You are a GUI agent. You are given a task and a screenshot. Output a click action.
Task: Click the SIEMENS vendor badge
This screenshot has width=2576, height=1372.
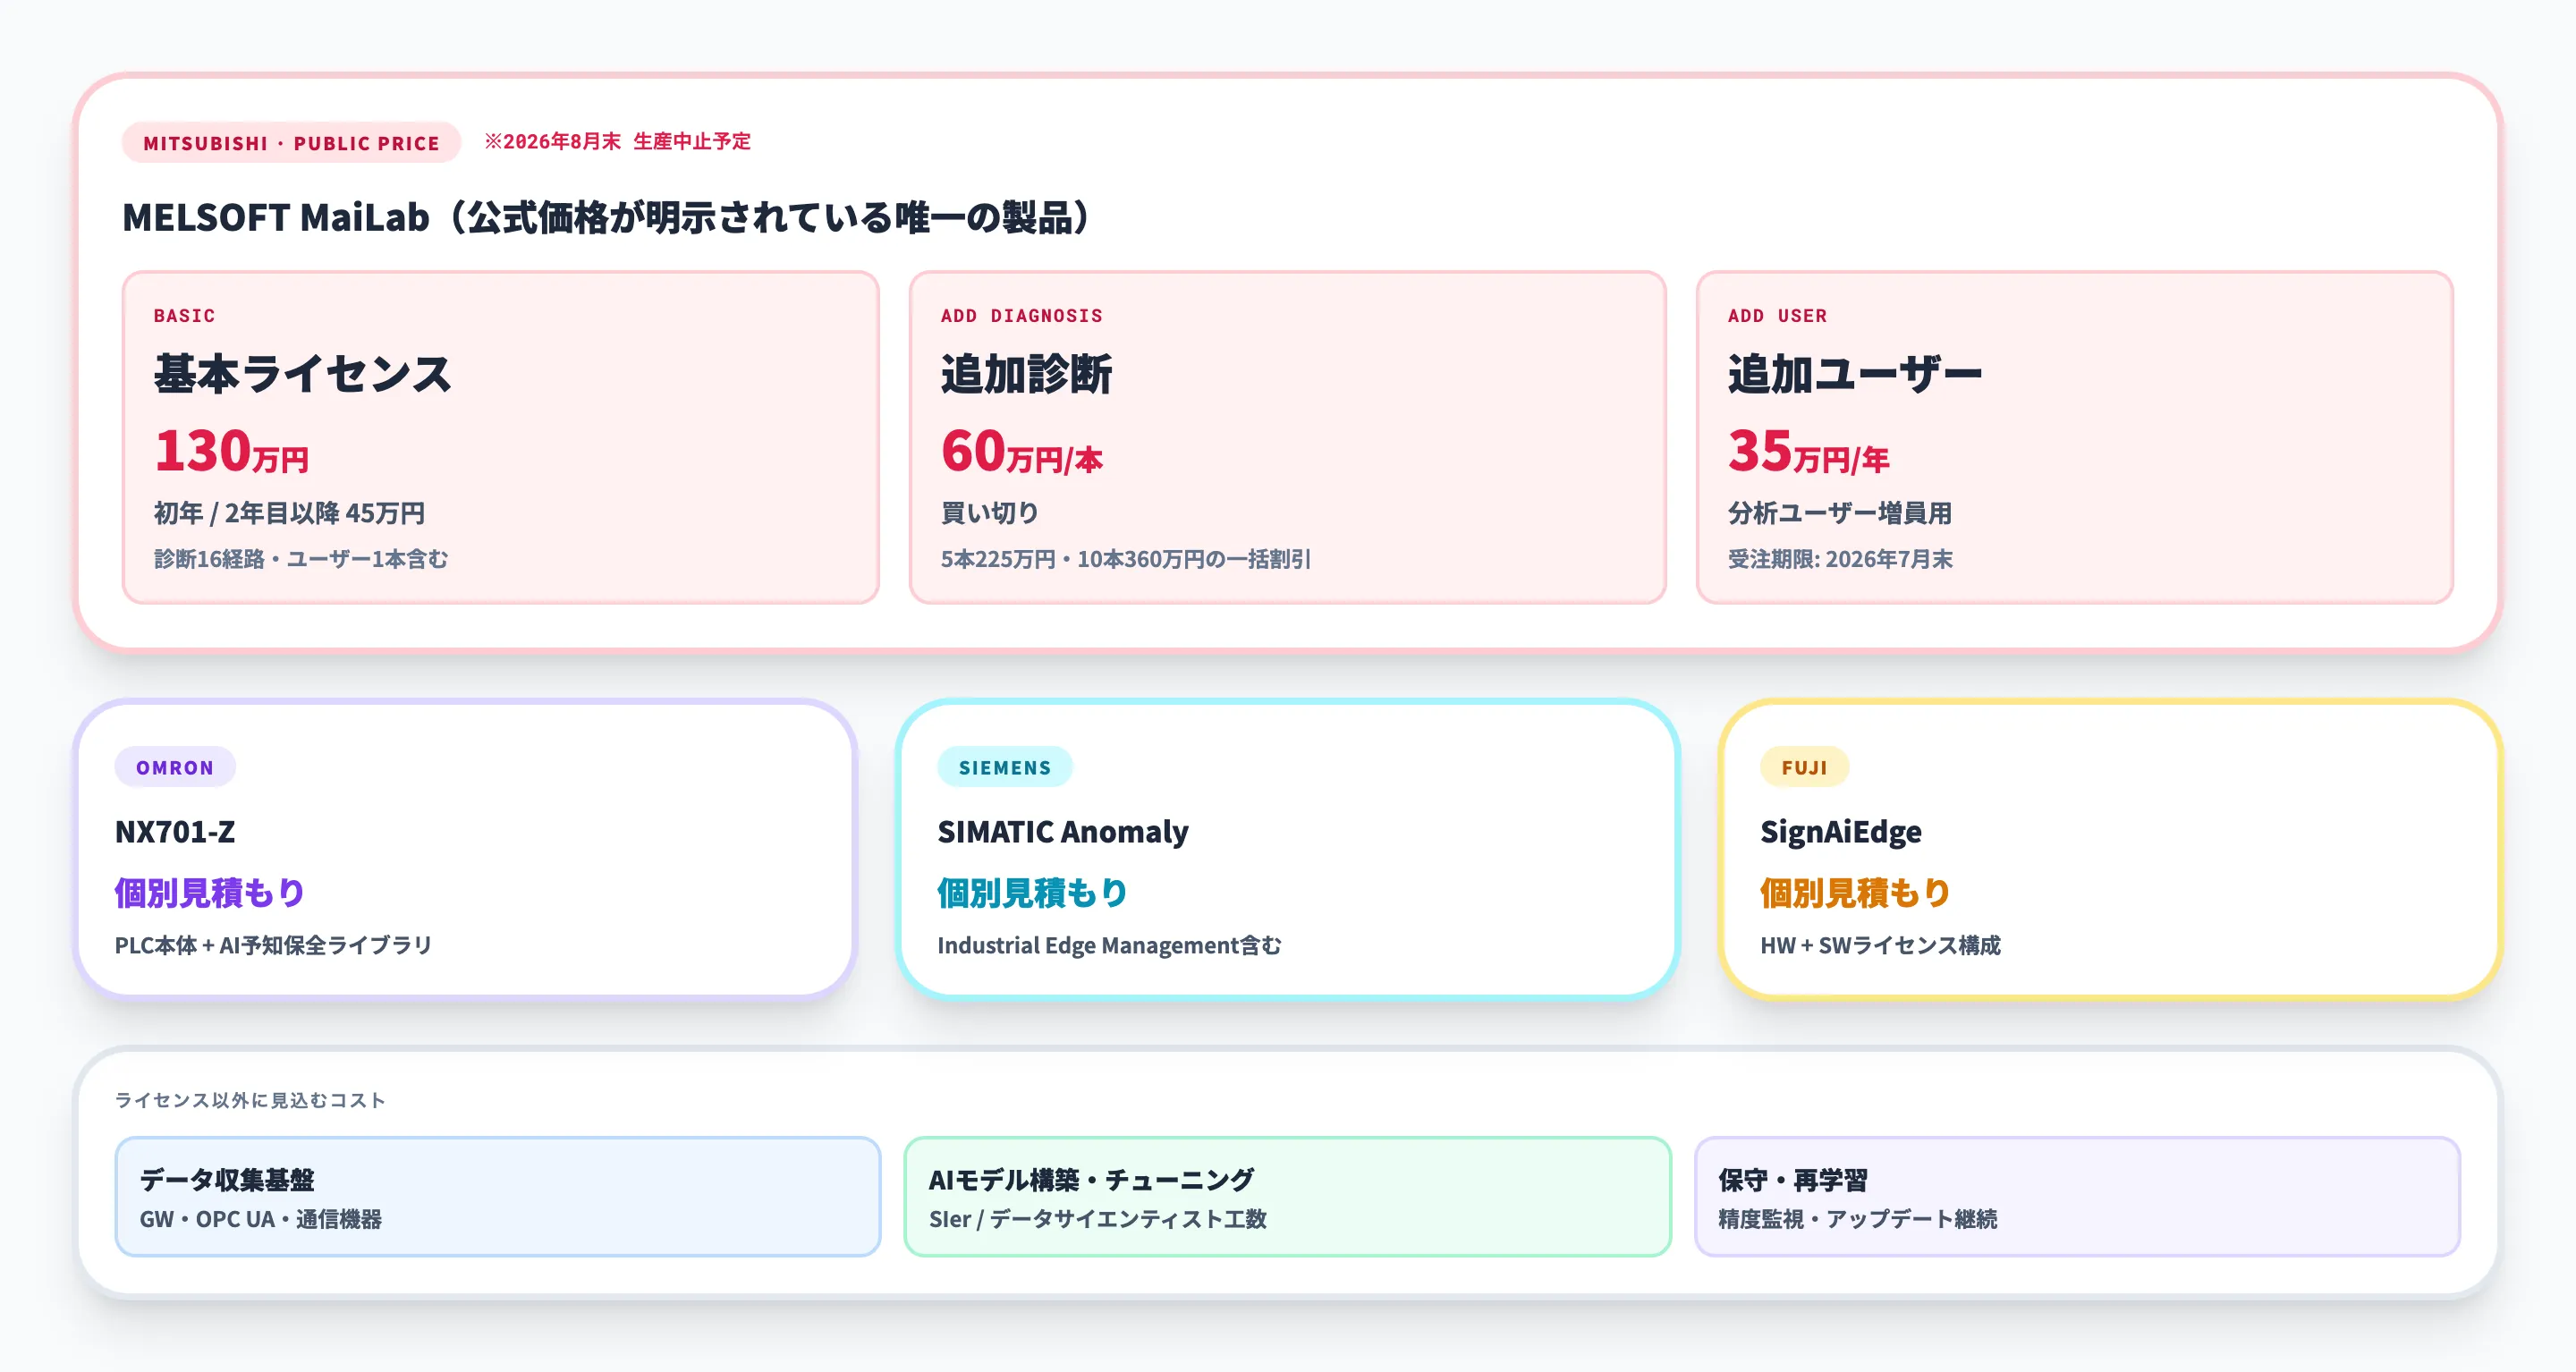click(1004, 767)
